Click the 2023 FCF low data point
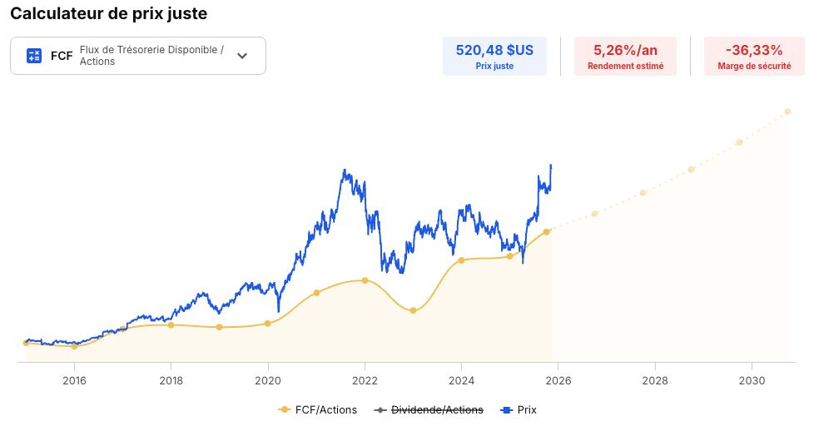Screen dimensions: 814x421 click(413, 310)
